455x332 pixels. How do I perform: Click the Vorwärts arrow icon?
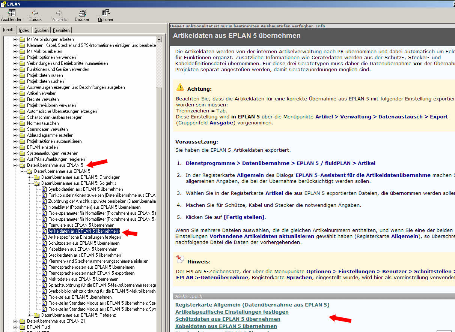[59, 13]
